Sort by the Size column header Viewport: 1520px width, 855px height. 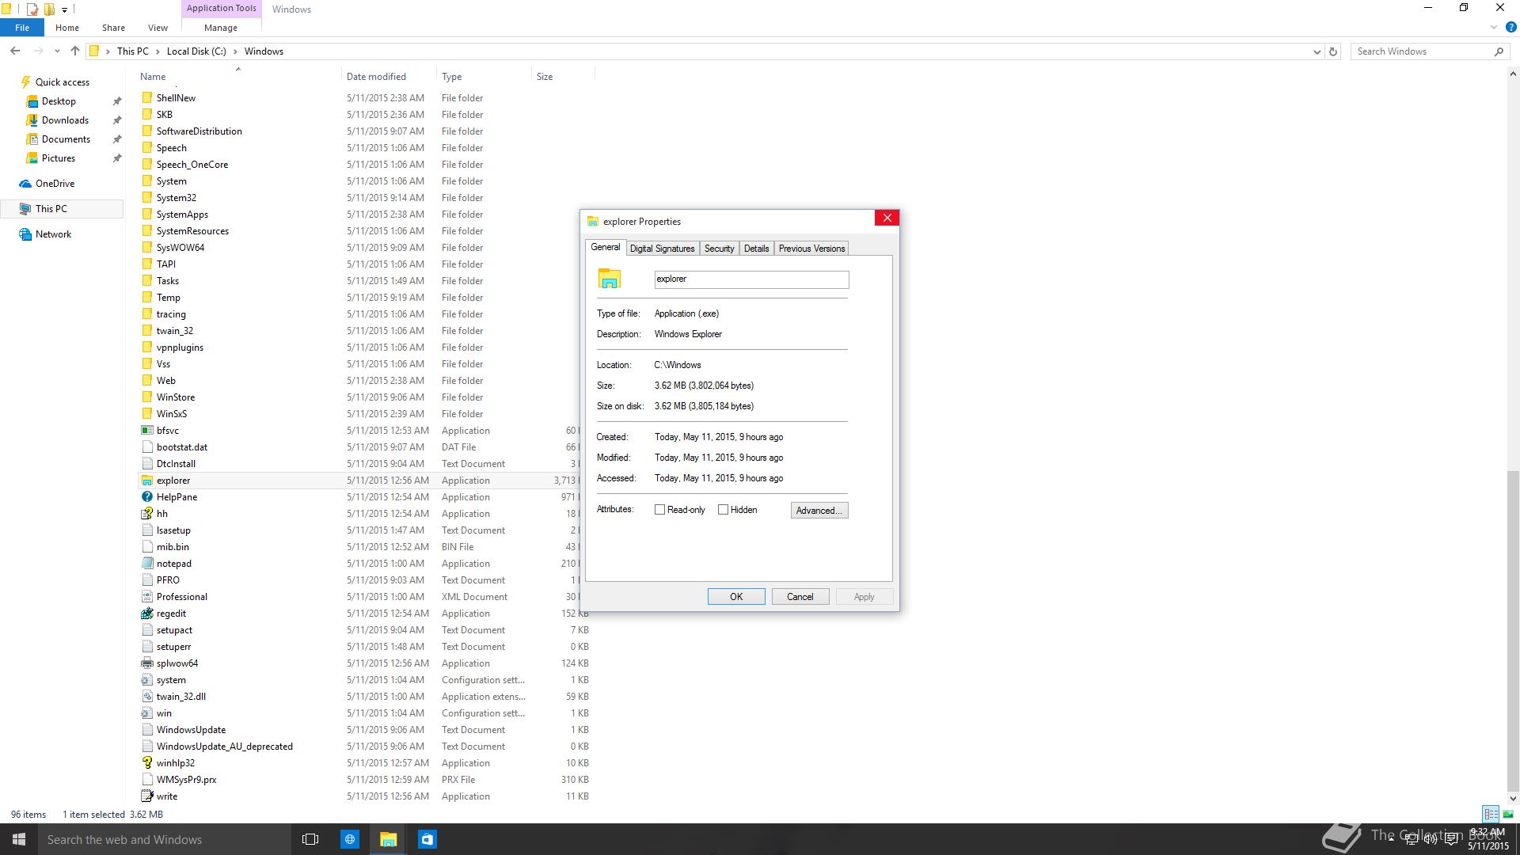point(545,77)
